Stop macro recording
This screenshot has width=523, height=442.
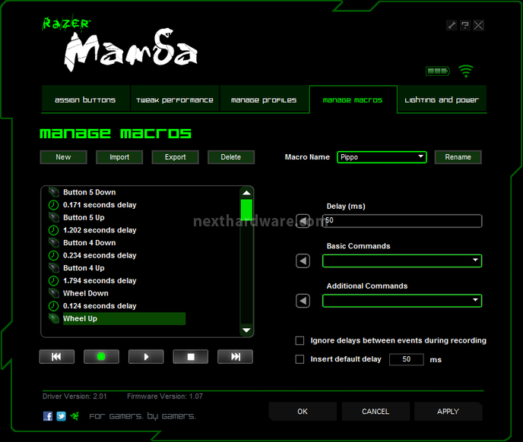pyautogui.click(x=191, y=357)
